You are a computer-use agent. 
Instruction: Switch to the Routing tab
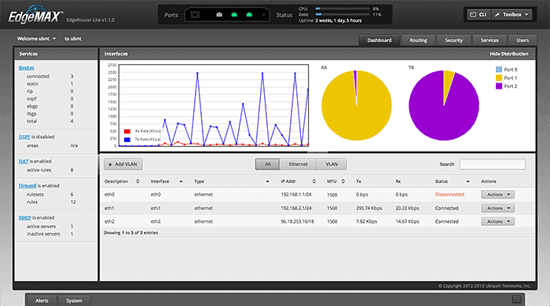pos(418,40)
